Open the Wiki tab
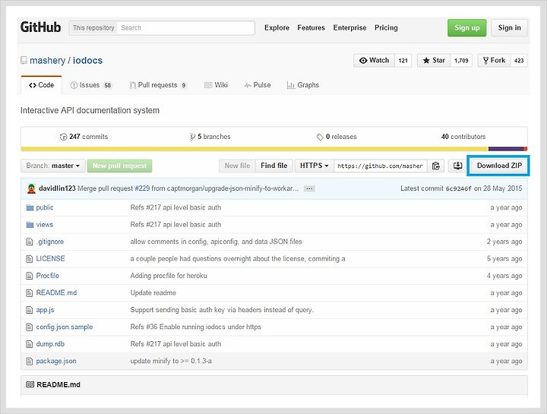Viewport: 547px width, 414px height. 216,85
